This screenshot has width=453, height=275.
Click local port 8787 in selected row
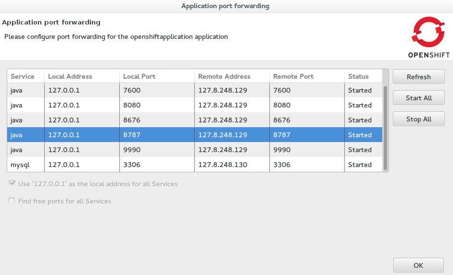(132, 135)
